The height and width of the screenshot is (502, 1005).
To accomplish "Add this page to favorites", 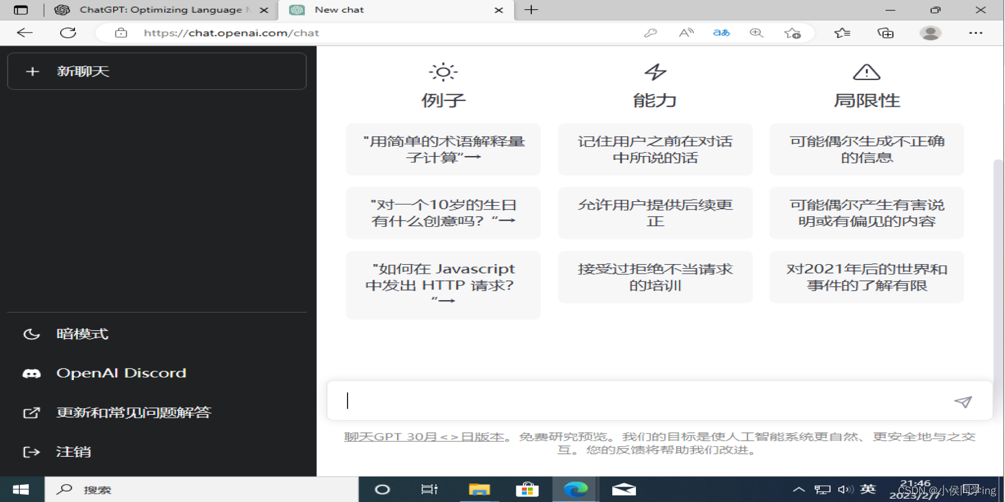I will 792,33.
